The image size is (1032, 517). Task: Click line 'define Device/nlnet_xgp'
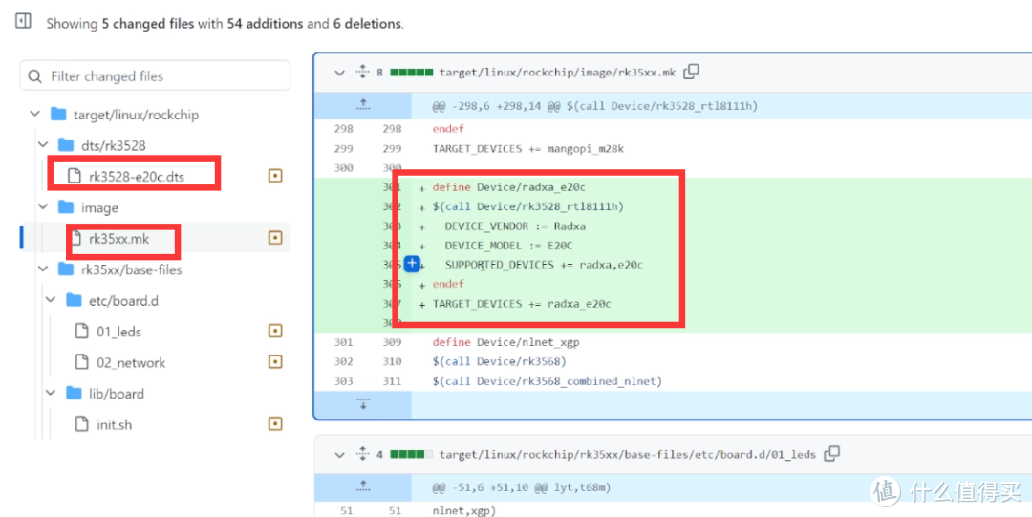[x=505, y=342]
